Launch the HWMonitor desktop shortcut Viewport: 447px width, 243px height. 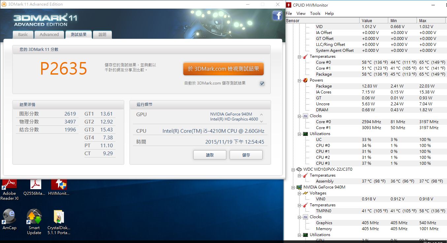pyautogui.click(x=59, y=188)
